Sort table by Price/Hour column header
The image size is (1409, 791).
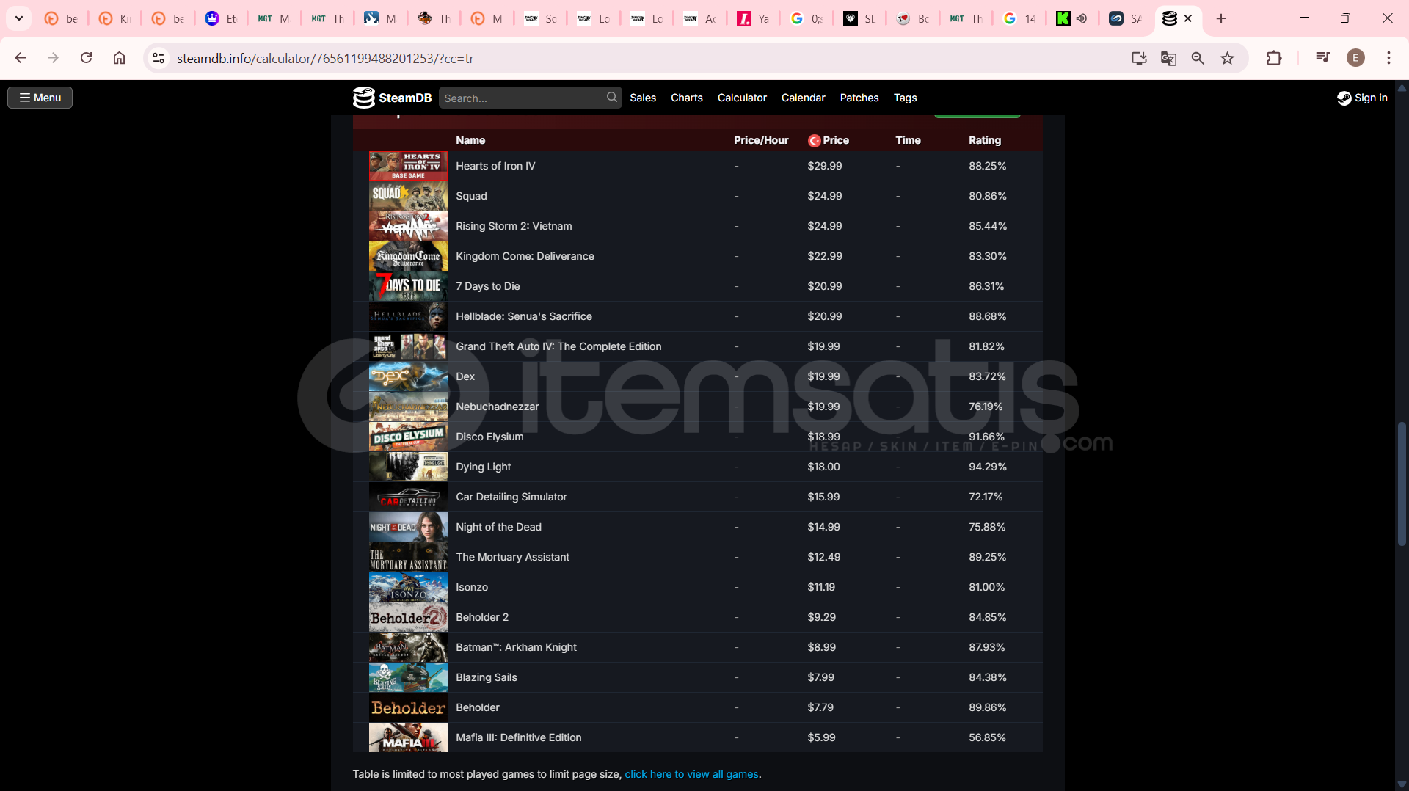pyautogui.click(x=761, y=140)
